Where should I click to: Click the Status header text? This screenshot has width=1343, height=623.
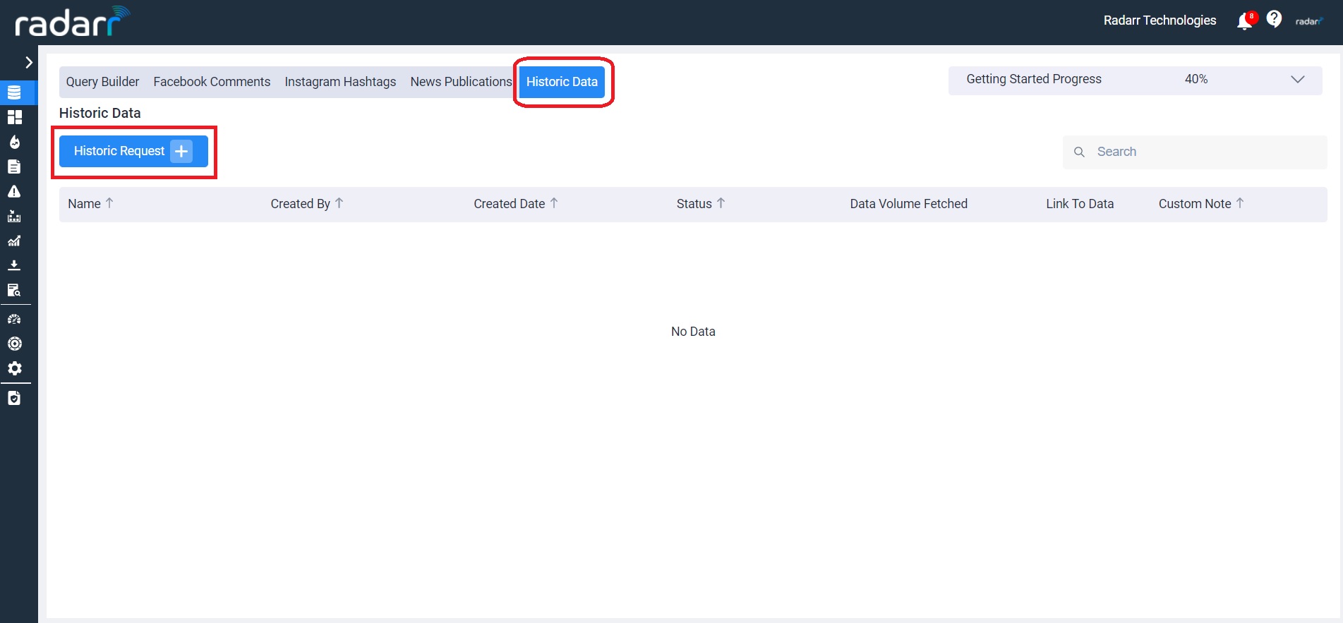coord(694,204)
